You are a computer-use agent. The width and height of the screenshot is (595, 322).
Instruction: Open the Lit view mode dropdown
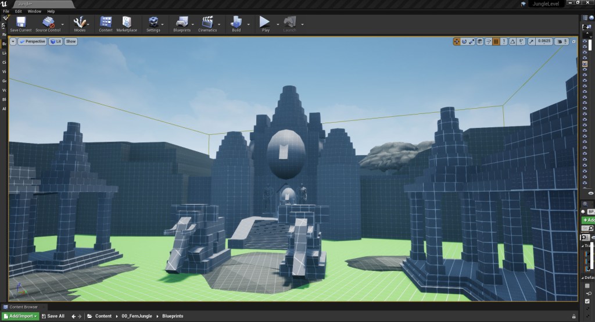tap(55, 41)
